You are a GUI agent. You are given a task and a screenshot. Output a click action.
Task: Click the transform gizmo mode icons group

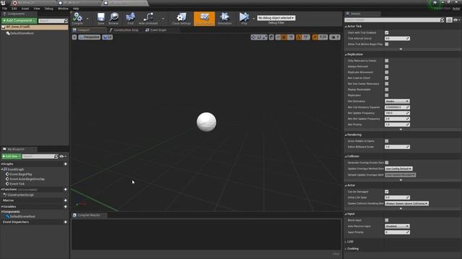tap(259, 37)
